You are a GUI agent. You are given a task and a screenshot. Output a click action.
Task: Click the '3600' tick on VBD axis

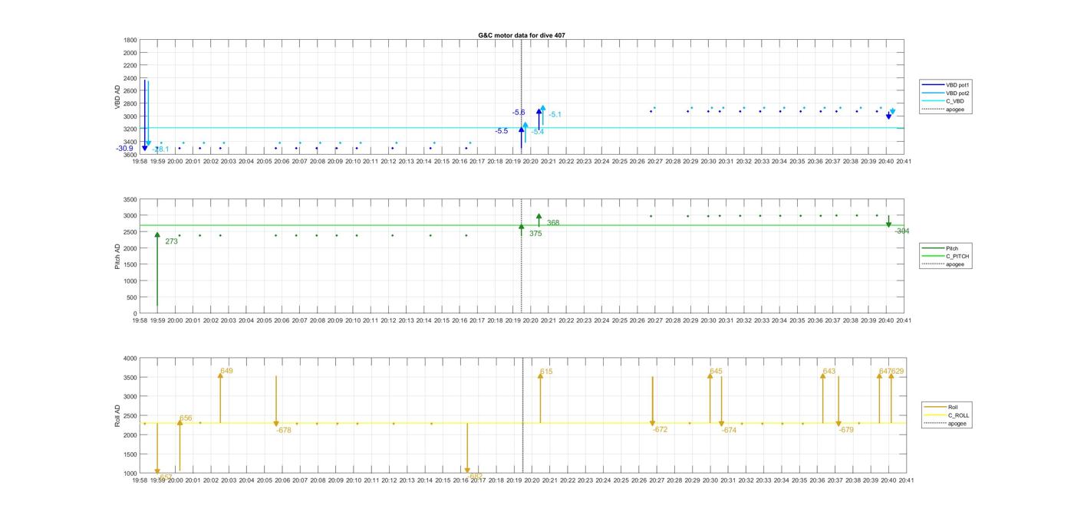pyautogui.click(x=130, y=155)
